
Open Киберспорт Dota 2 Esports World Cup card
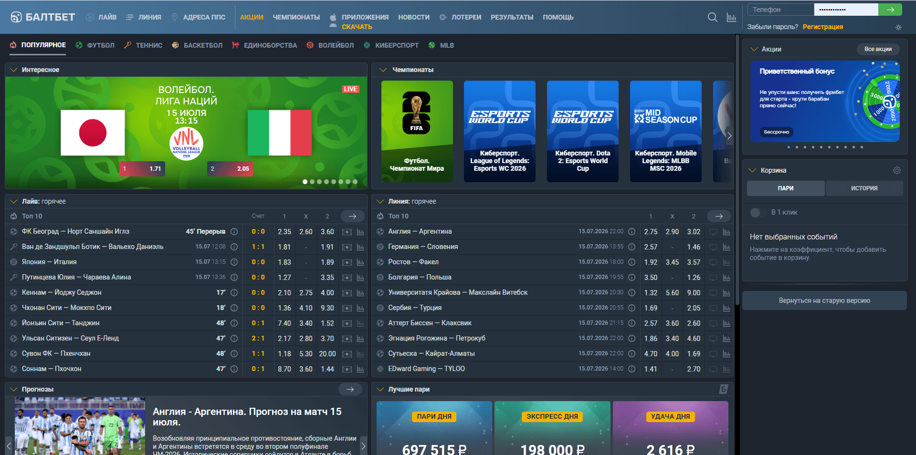pos(582,131)
